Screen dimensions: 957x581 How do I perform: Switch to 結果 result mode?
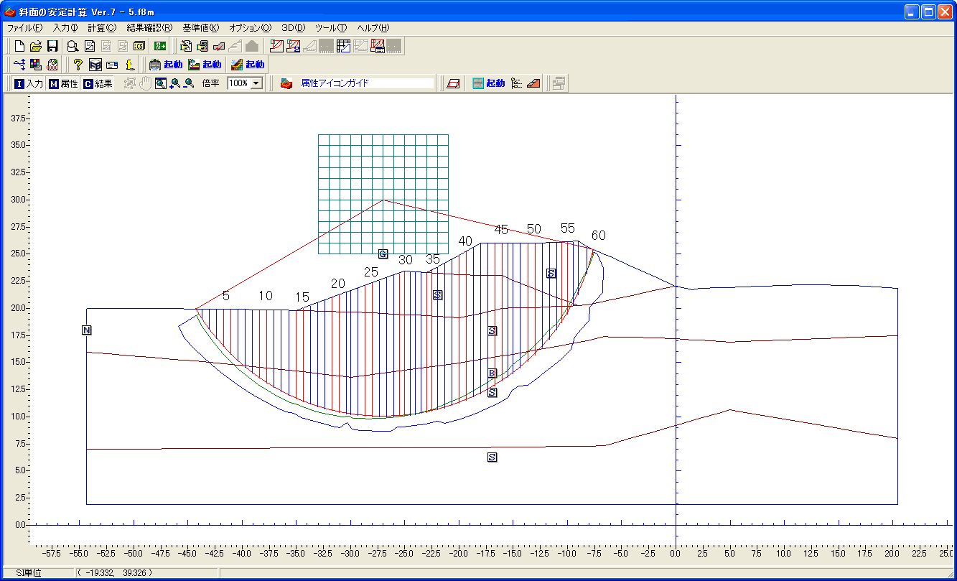tap(97, 83)
